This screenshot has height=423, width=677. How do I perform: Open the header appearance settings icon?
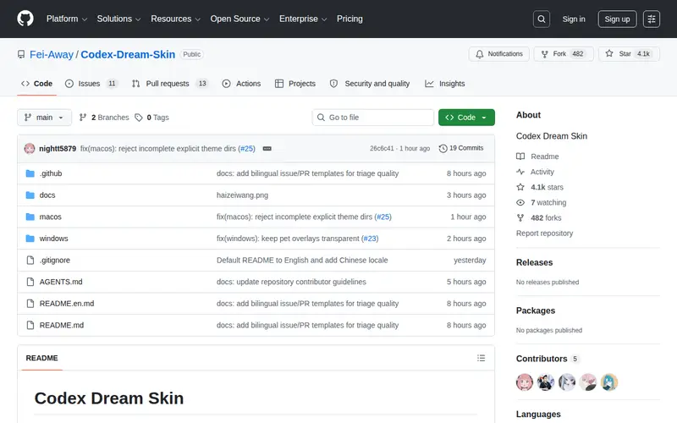click(x=651, y=19)
